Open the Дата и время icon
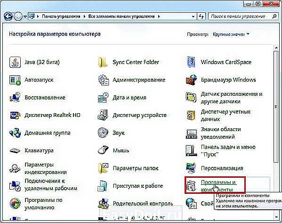 104,98
